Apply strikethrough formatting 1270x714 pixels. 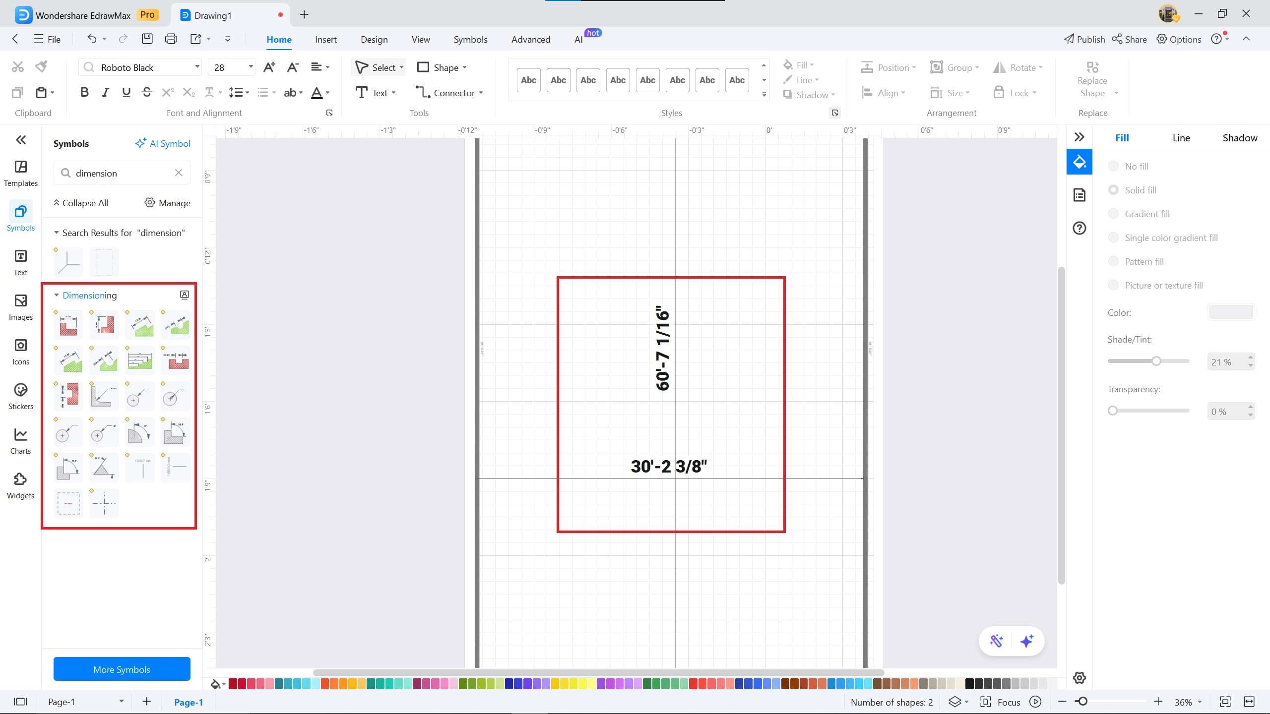click(147, 92)
